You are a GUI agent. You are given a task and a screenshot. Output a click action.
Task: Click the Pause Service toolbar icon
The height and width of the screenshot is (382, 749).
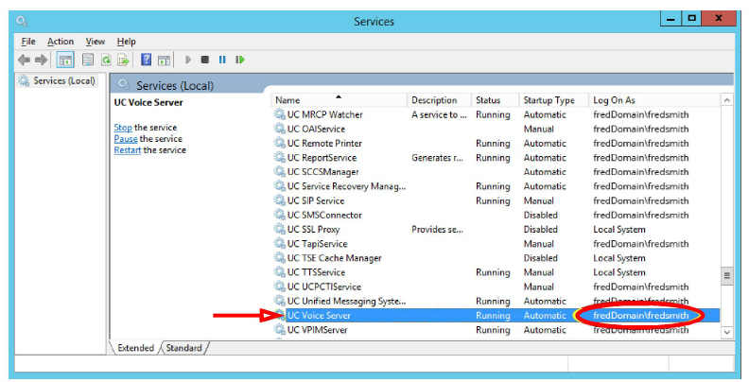222,60
